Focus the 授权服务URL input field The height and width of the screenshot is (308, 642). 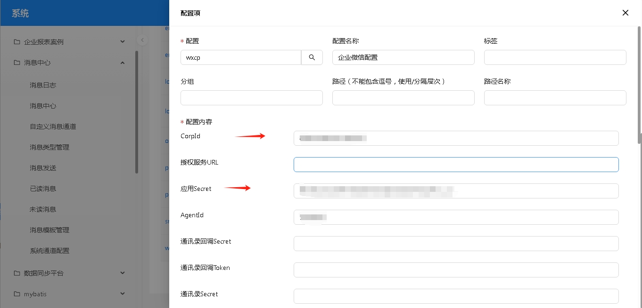(x=456, y=165)
